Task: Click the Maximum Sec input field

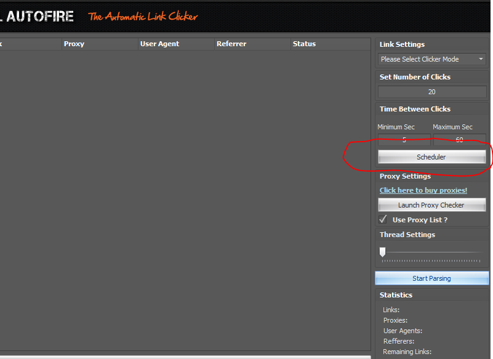Action: pyautogui.click(x=459, y=140)
